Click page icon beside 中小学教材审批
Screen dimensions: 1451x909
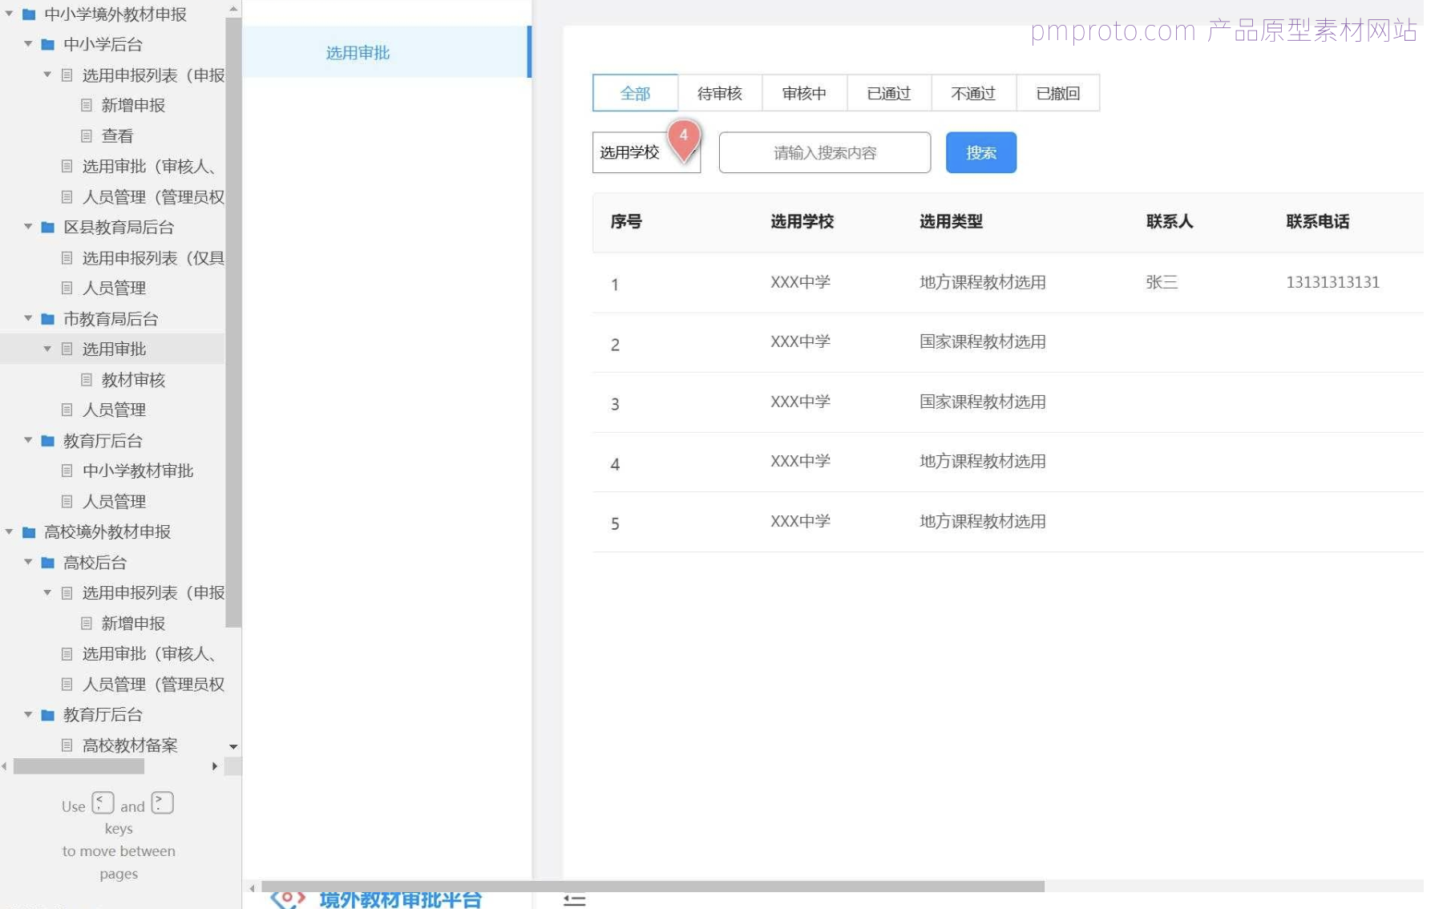pos(67,471)
